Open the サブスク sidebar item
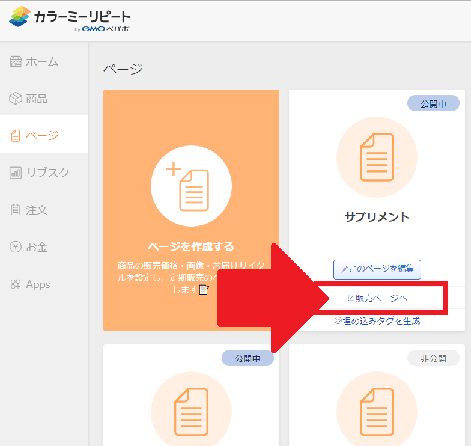 pos(44,173)
